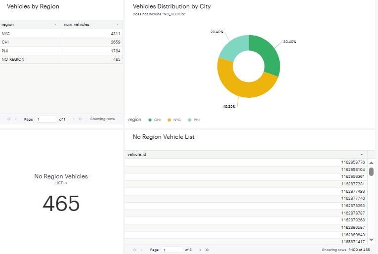Image resolution: width=378 pixels, height=254 pixels.
Task: Click the 20.40% chart label
Action: tap(217, 32)
